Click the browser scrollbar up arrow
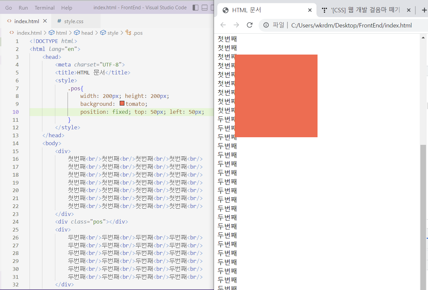The image size is (428, 290). tap(423, 38)
